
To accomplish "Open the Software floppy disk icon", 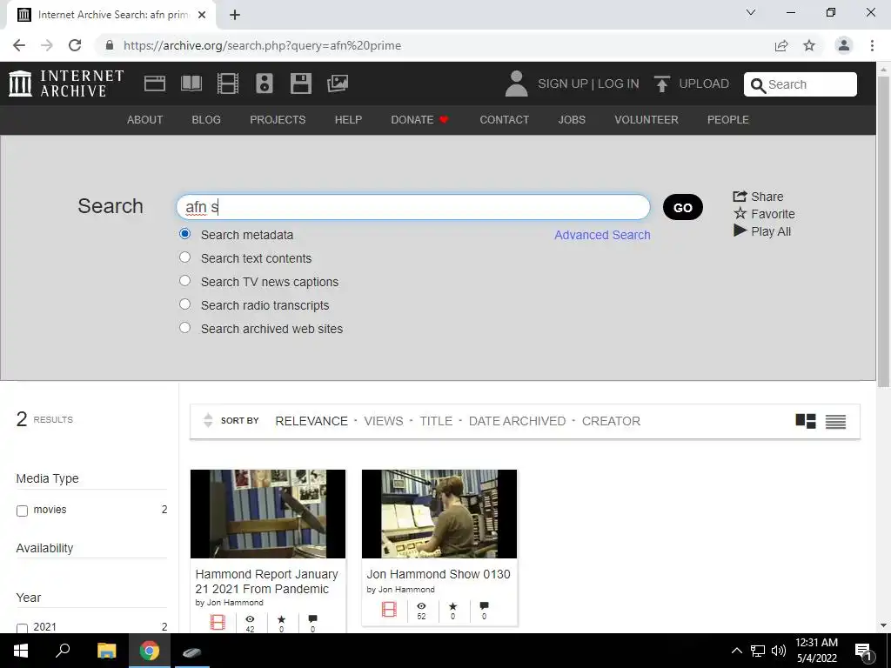I will click(x=300, y=83).
